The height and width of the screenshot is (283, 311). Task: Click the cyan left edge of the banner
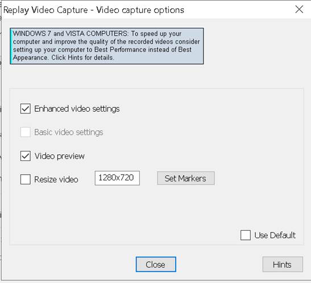(x=11, y=46)
